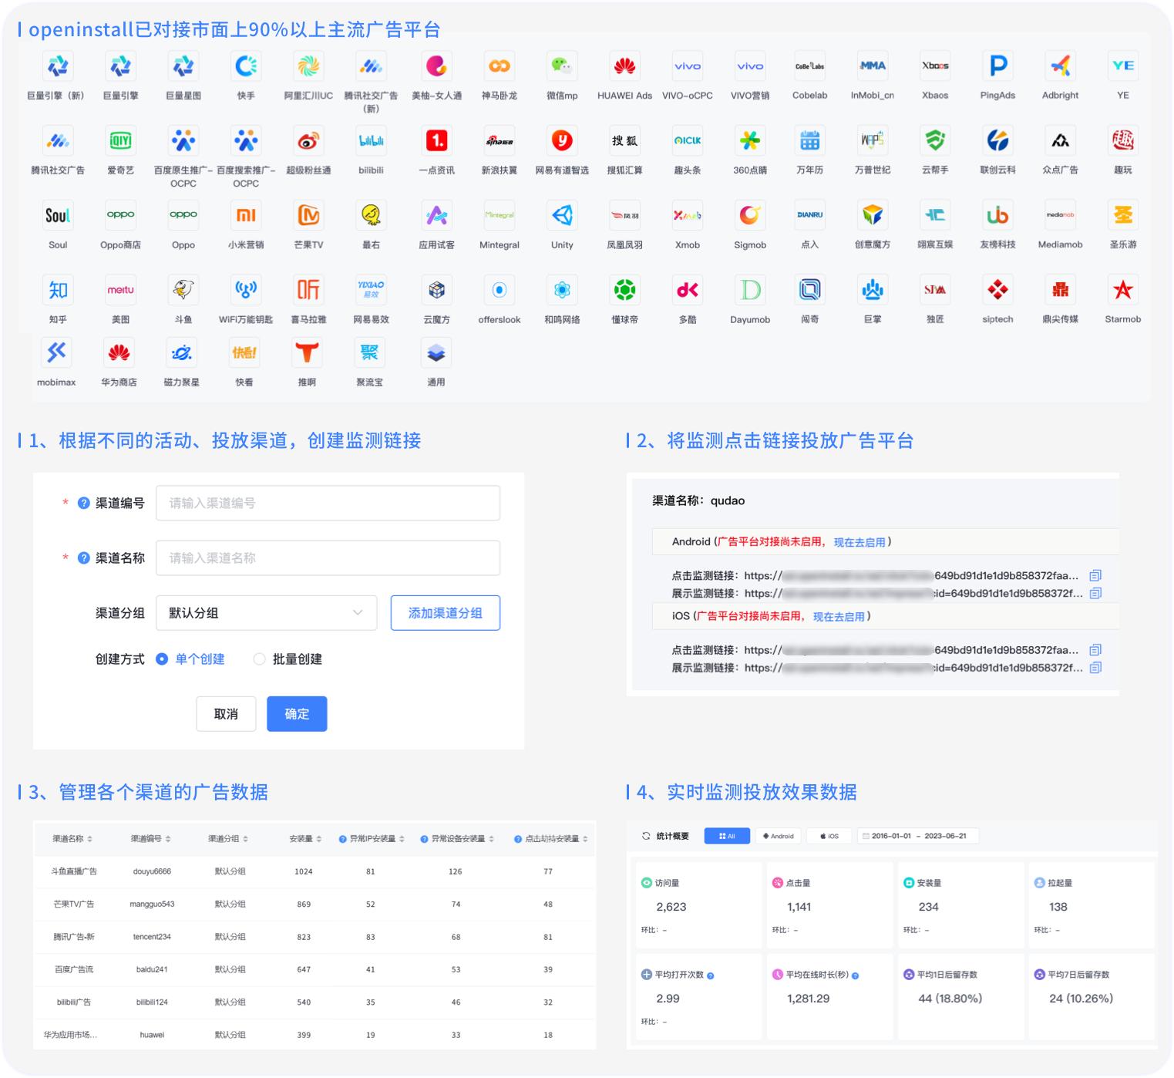Focus the 渠道名称 input field
1174x1078 pixels.
click(x=328, y=558)
